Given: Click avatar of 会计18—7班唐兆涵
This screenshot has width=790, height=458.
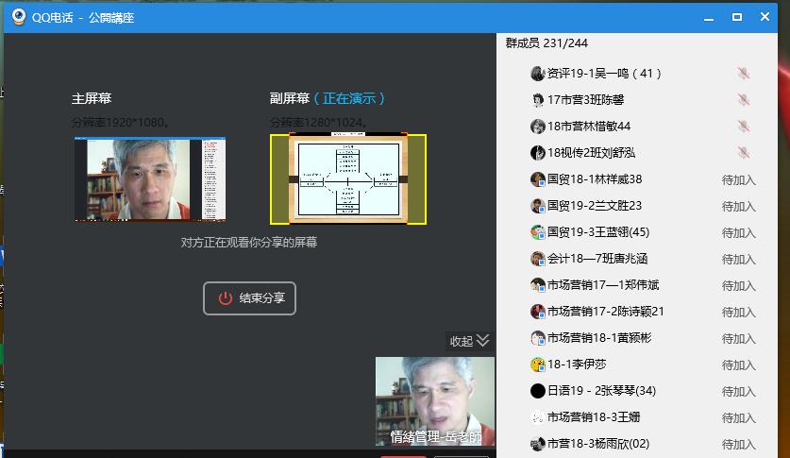Looking at the screenshot, I should pyautogui.click(x=537, y=259).
